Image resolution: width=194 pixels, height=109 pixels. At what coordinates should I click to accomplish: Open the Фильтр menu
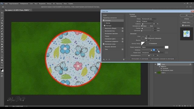point(49,4)
